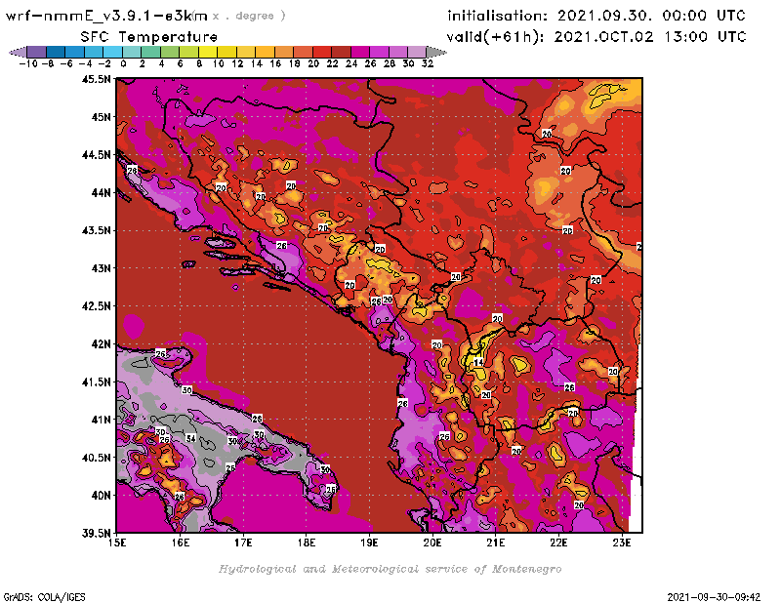This screenshot has width=781, height=603.
Task: Select the 24 to 26 magenta legend swatch
Action: click(x=360, y=52)
